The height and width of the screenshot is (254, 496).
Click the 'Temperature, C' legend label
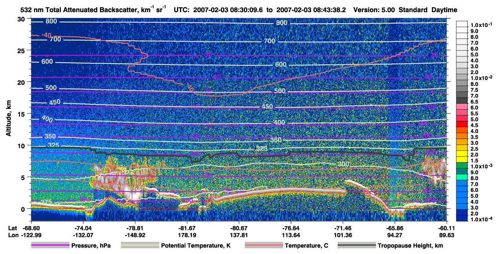point(306,246)
